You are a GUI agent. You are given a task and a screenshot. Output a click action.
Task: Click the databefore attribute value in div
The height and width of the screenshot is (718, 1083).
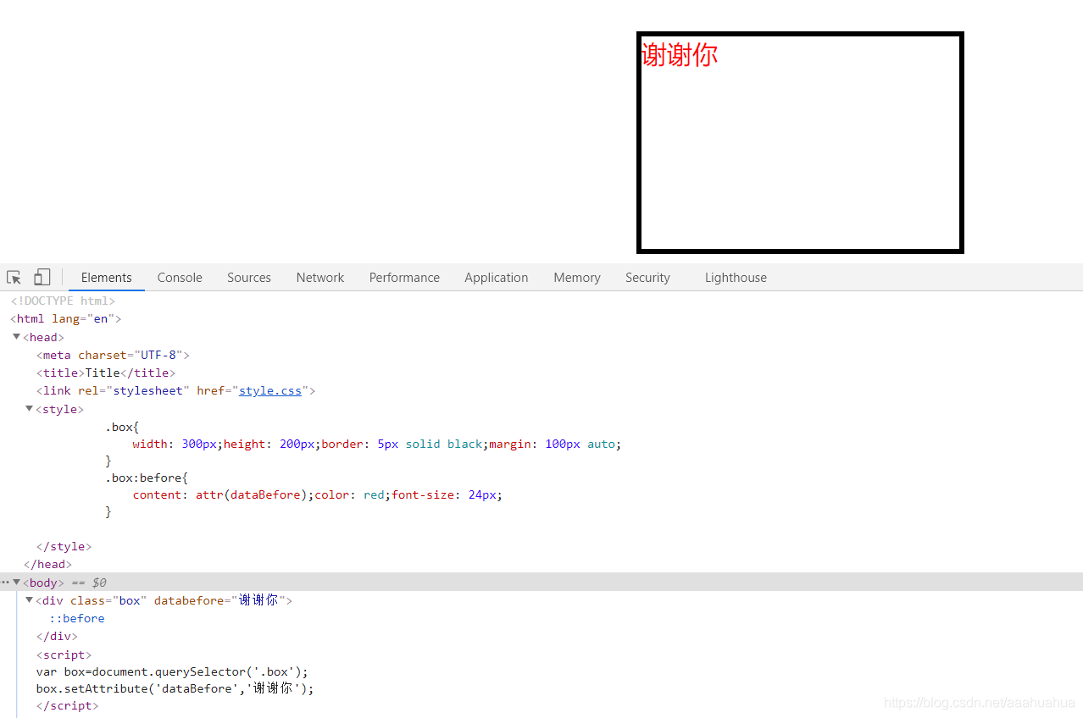258,600
